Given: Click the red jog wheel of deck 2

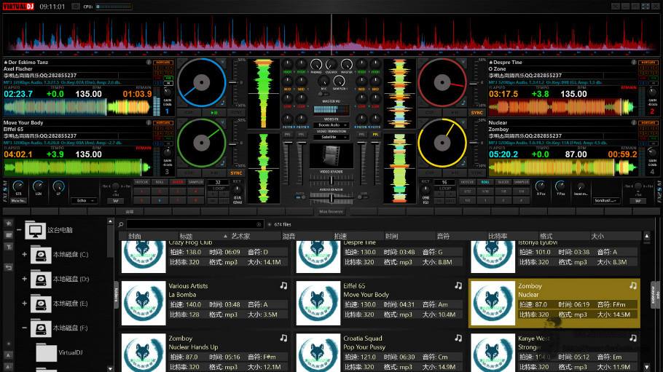Looking at the screenshot, I should coord(442,82).
